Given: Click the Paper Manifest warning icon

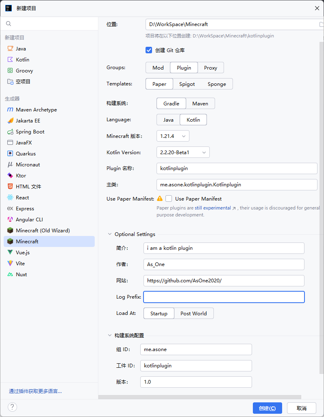Looking at the screenshot, I should click(x=160, y=199).
